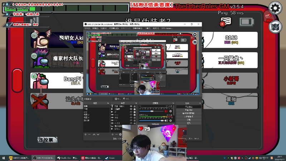Open NetEase music taskbar button
Screen dimensions: 286x161
coord(92,158)
